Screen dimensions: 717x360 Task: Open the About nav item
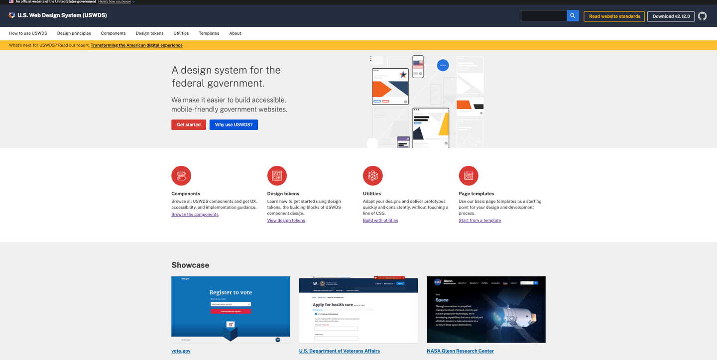235,33
